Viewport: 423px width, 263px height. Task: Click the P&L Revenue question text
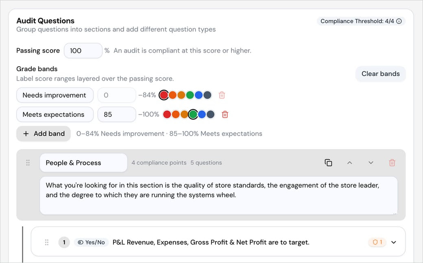click(211, 242)
